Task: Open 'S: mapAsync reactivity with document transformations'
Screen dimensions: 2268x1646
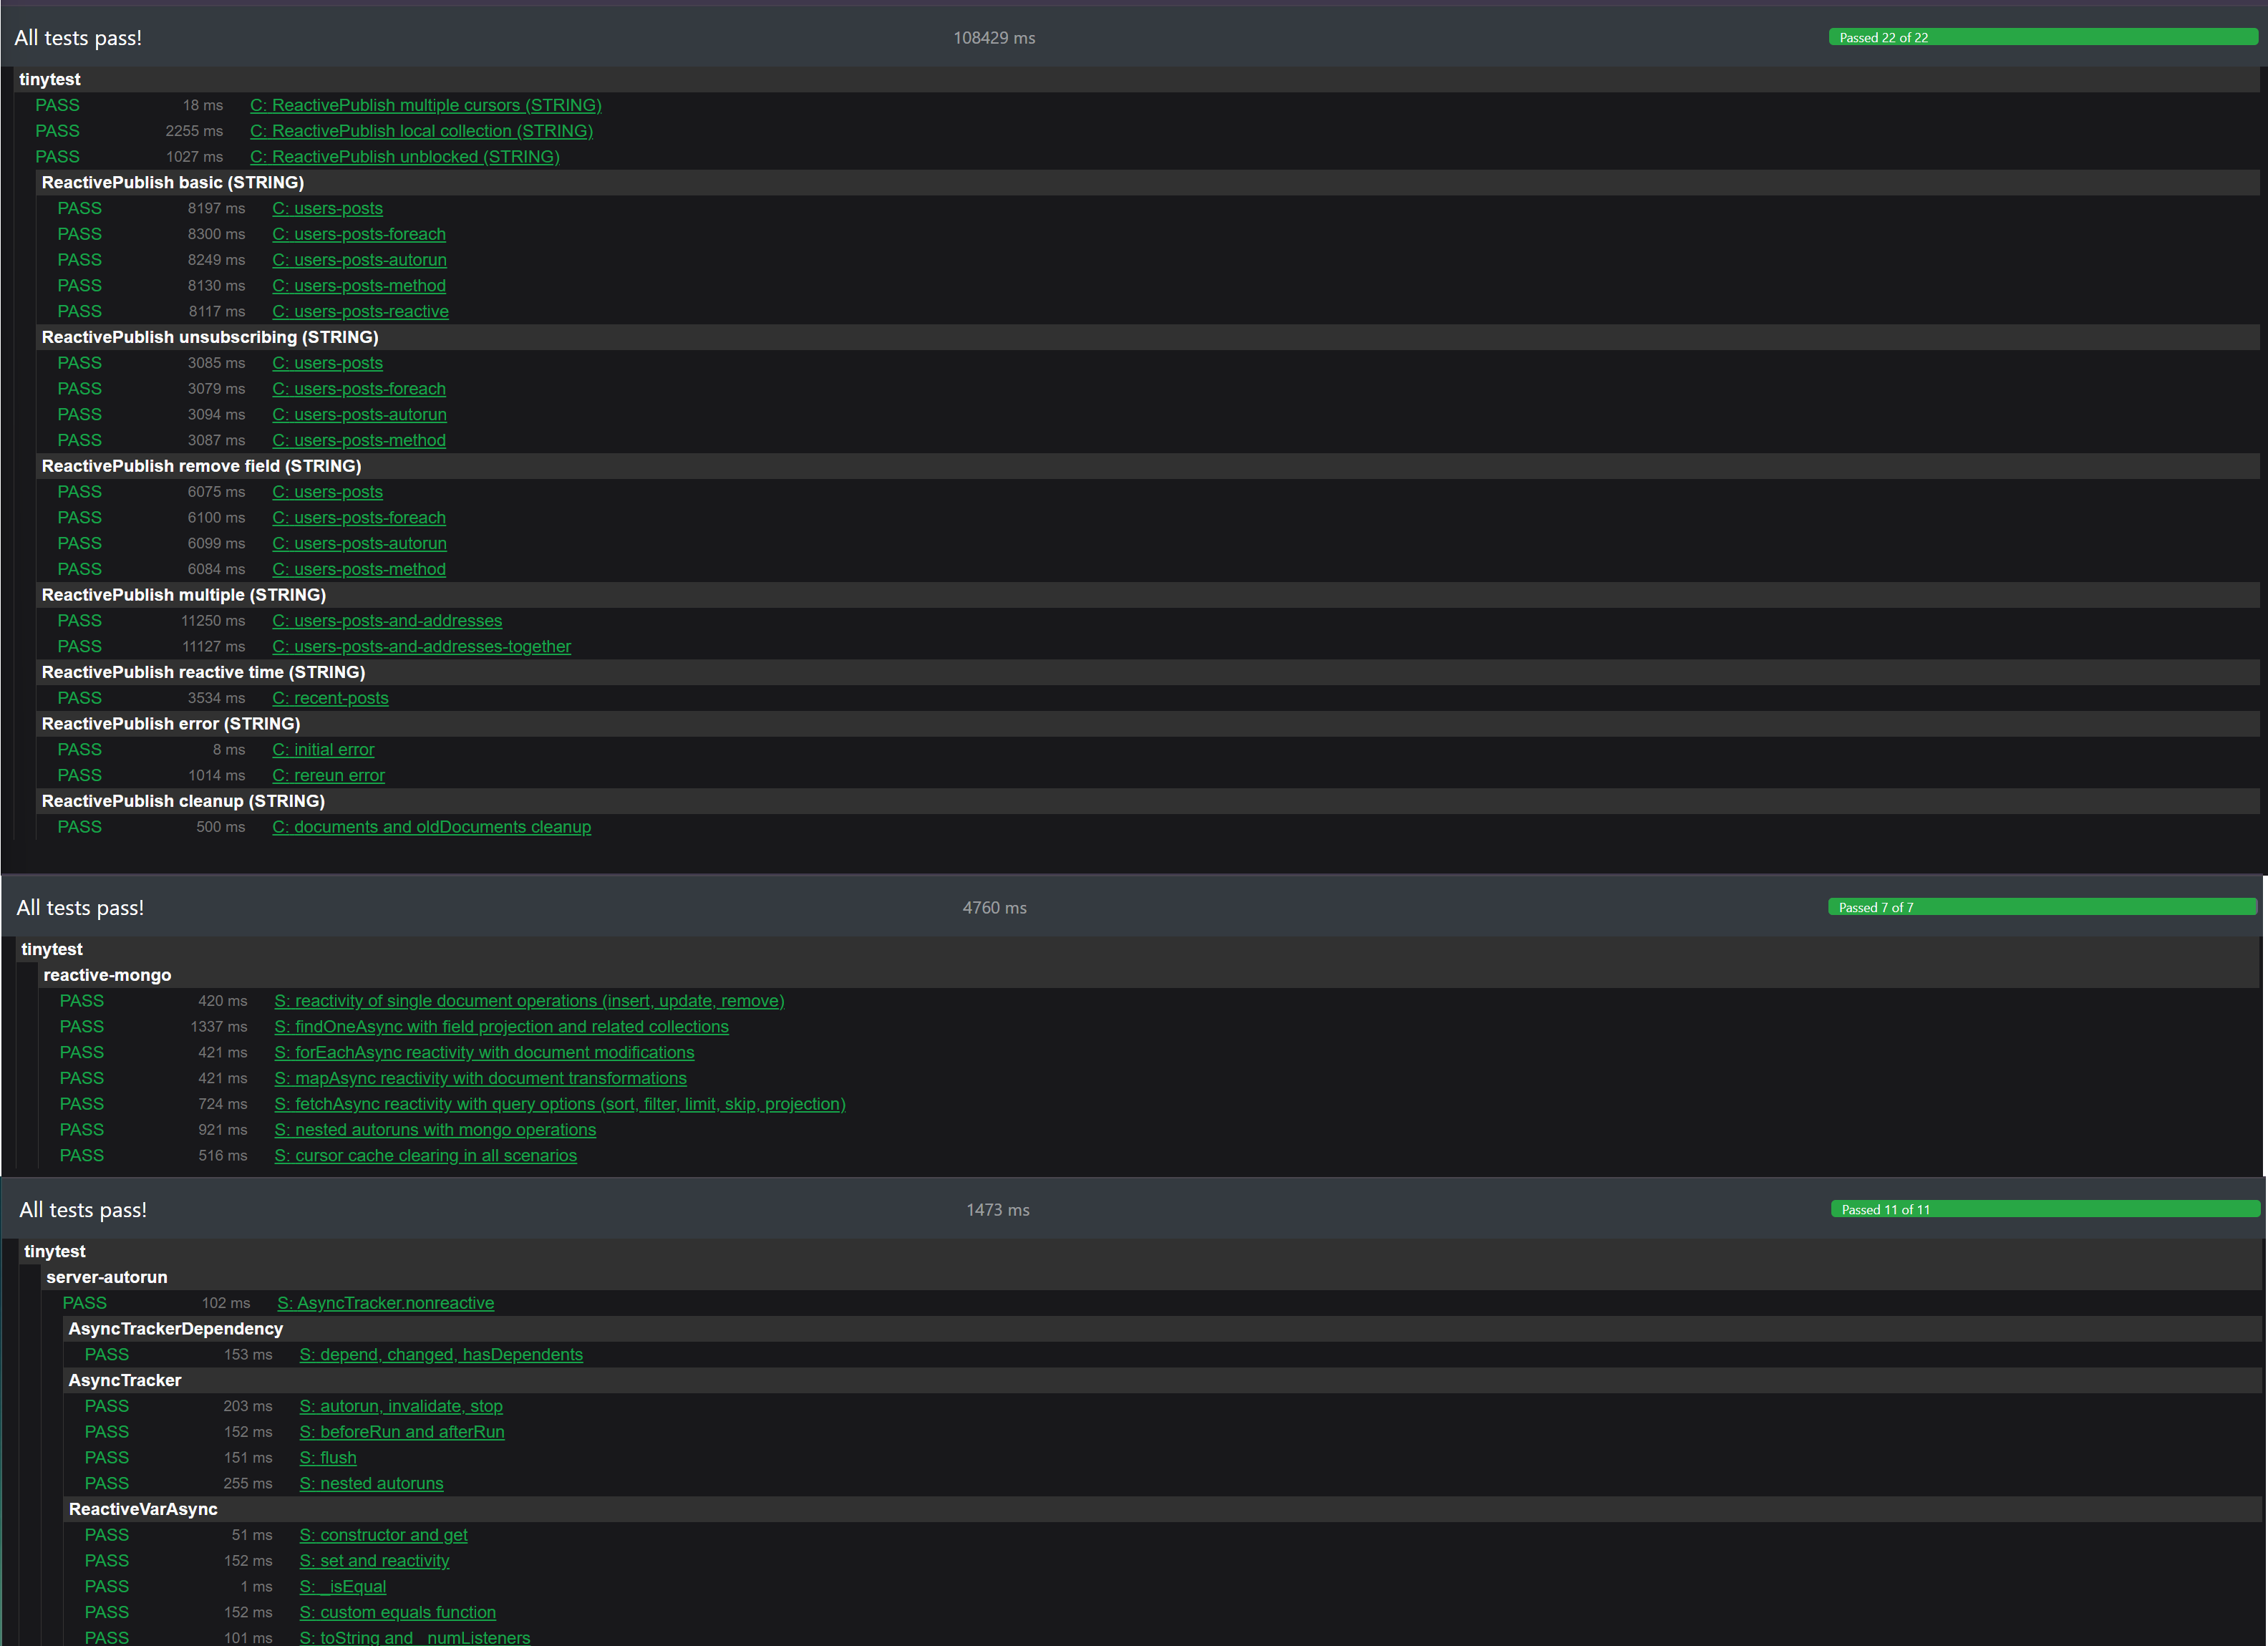Action: coord(480,1078)
